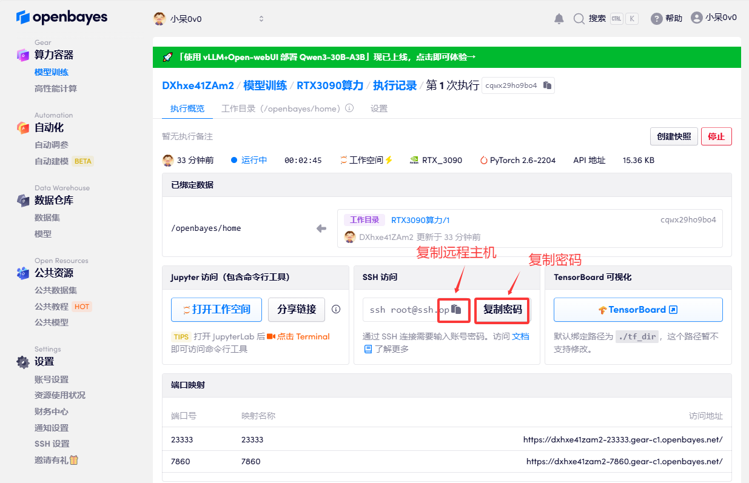Click the arrow icon beside /openbayes/home
The width and height of the screenshot is (749, 483).
coord(321,228)
